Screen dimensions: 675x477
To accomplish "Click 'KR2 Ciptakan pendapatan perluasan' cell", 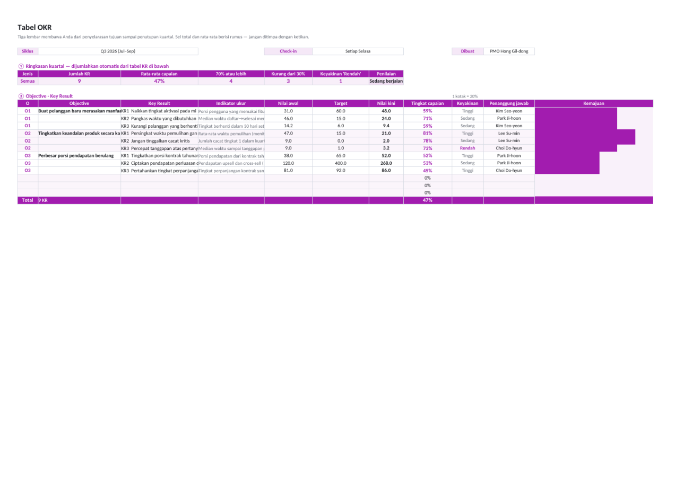I will click(x=159, y=163).
